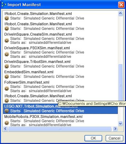
Task: Click 'Starts as' line under FollowerSim.manifest.xml
Action: pyautogui.click(x=41, y=91)
